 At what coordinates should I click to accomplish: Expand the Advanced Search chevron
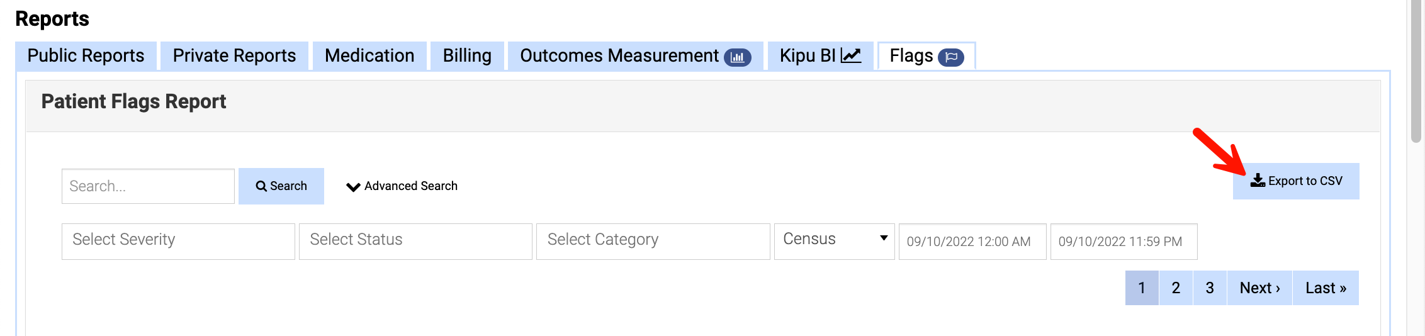tap(353, 187)
